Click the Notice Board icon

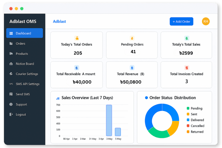pos(11,64)
